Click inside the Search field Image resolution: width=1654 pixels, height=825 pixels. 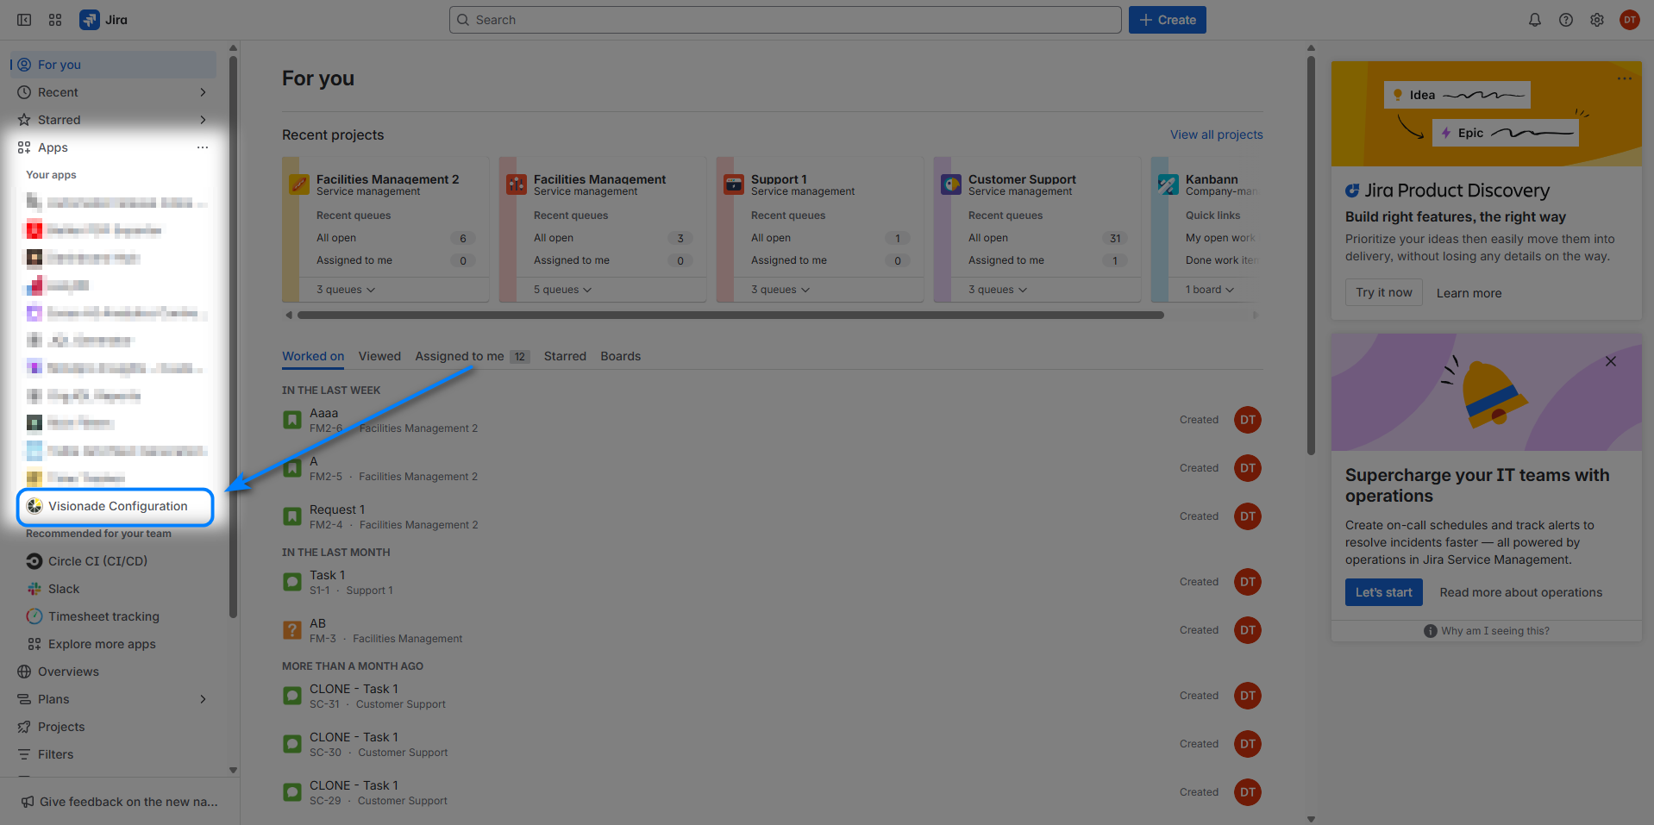click(785, 20)
